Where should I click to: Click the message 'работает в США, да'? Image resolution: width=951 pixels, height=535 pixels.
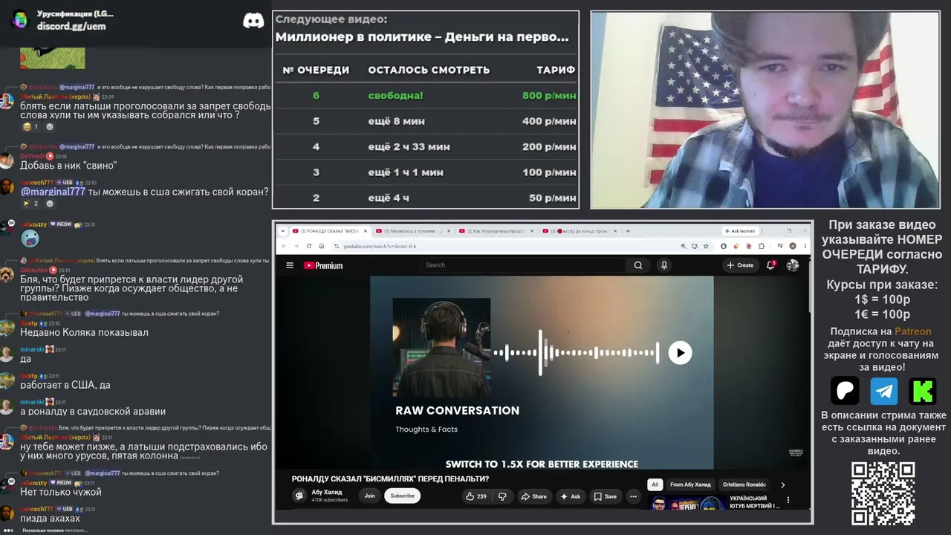(65, 385)
